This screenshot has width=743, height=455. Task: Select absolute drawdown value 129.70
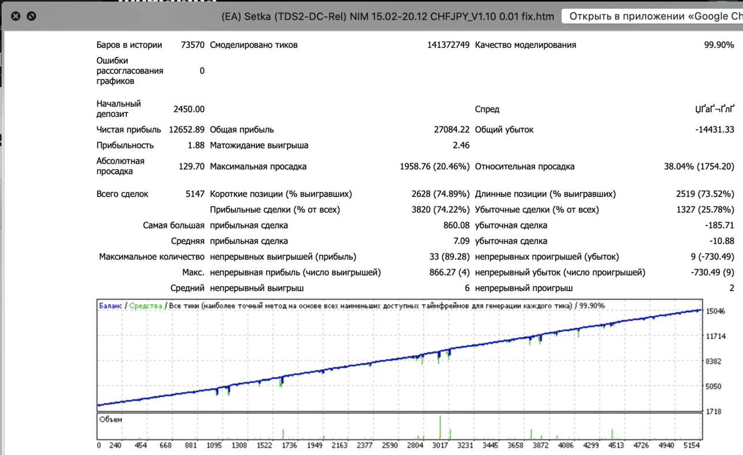(x=192, y=166)
